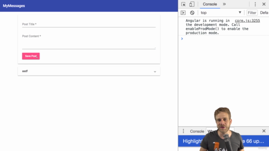Show more DevTools tabs via double chevron
Screen dimensions: 269x151
(x=224, y=4)
